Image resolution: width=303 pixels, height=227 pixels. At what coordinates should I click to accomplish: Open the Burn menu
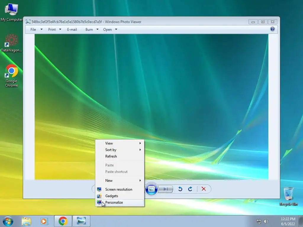click(89, 30)
